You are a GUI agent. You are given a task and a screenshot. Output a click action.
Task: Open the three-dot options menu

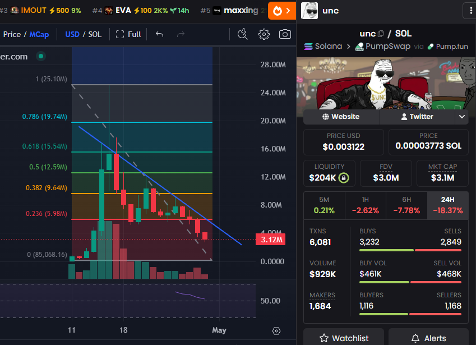(x=470, y=11)
